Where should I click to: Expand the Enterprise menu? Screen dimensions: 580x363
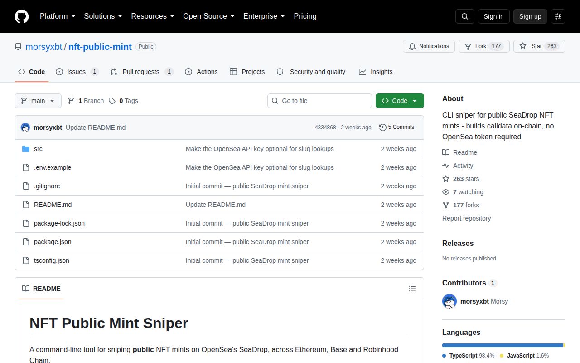tap(264, 16)
